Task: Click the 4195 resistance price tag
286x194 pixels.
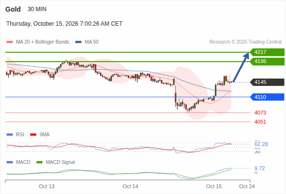Action: [x=267, y=61]
